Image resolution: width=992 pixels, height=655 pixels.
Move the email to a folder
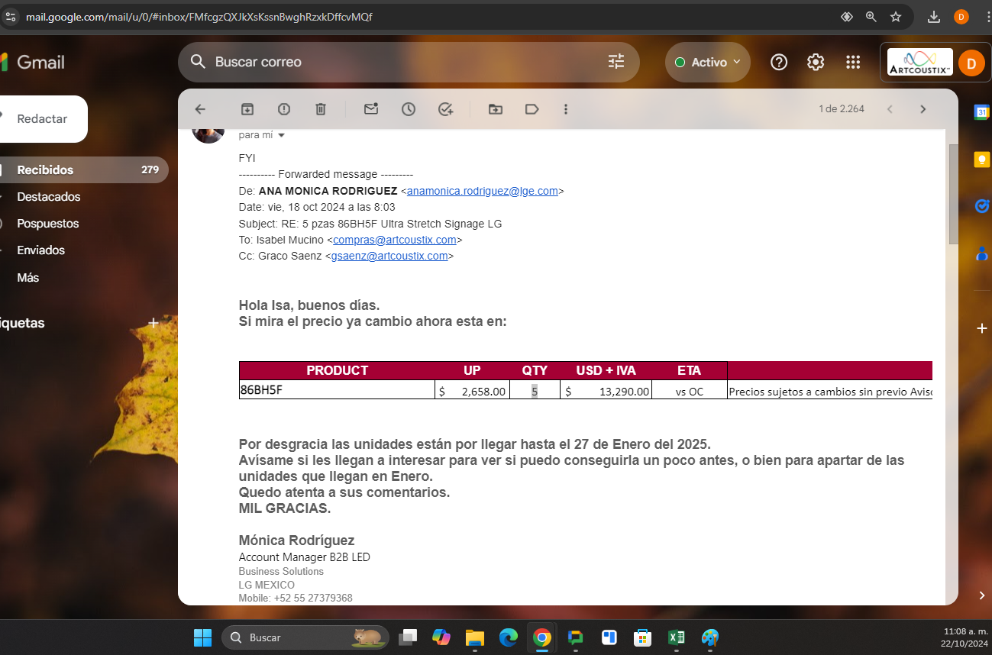click(496, 109)
